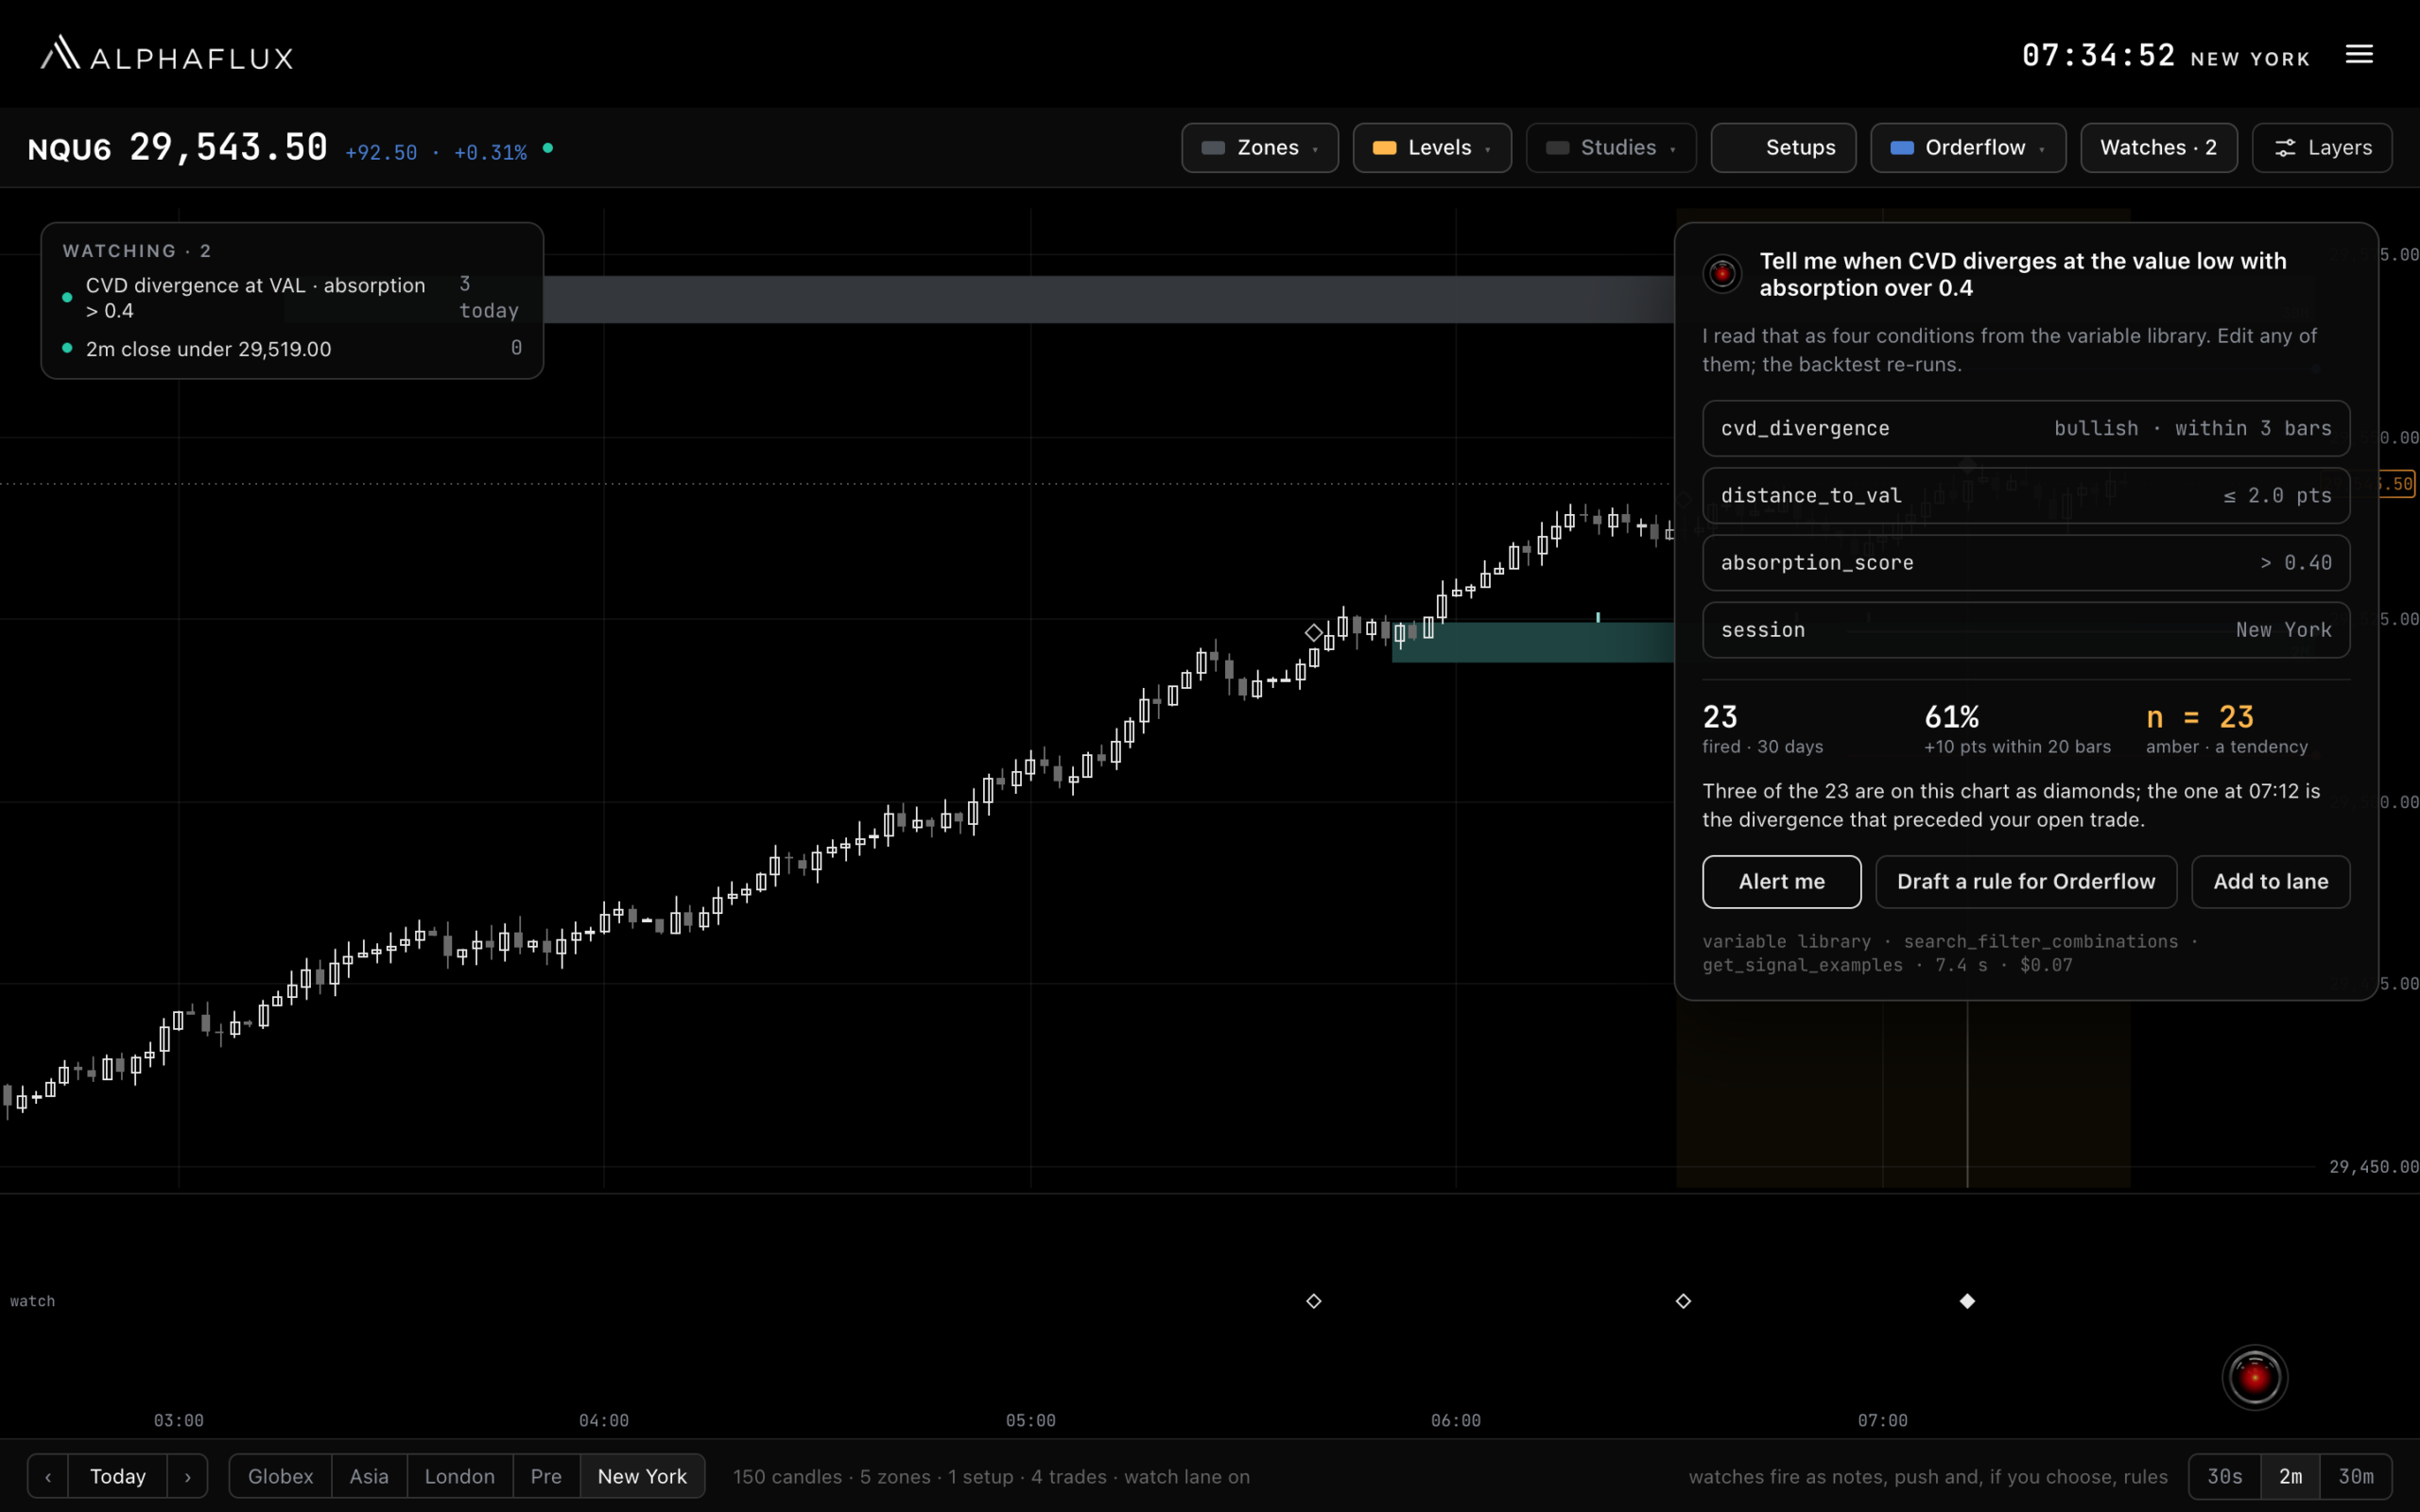Edit the absorption_score condition row
This screenshot has width=2420, height=1512.
click(x=2026, y=562)
